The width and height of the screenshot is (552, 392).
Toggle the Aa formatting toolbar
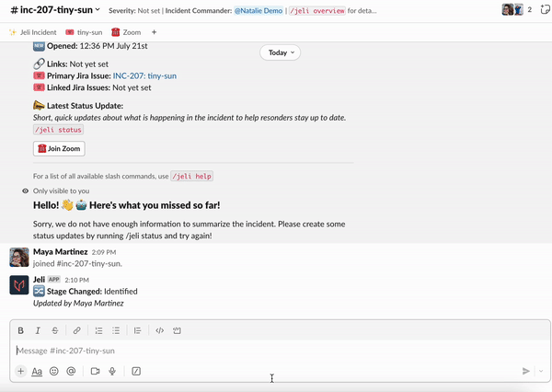(37, 371)
